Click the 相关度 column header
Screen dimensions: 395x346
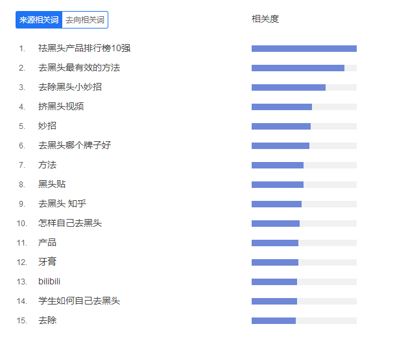pos(265,19)
